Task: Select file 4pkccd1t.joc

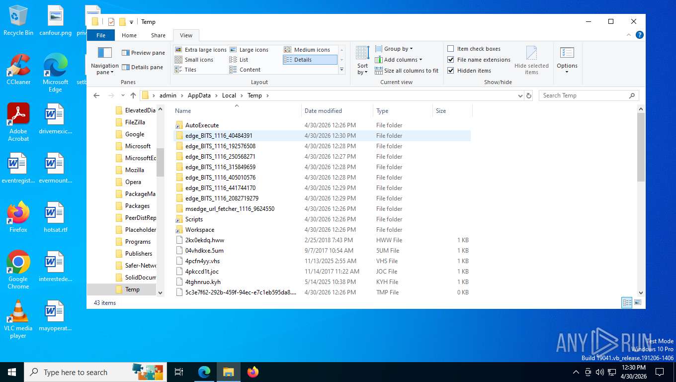Action: 322,272
